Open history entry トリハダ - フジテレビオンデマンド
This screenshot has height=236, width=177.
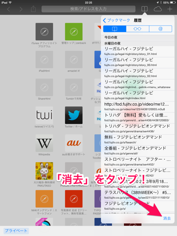click(138, 129)
